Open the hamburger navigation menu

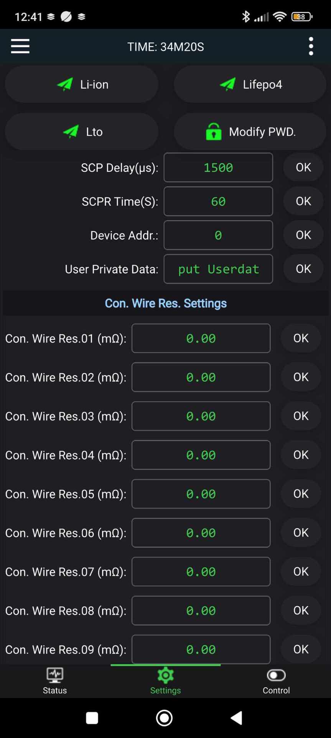point(20,46)
